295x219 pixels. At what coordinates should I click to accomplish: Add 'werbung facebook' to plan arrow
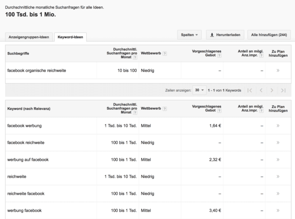(x=278, y=210)
